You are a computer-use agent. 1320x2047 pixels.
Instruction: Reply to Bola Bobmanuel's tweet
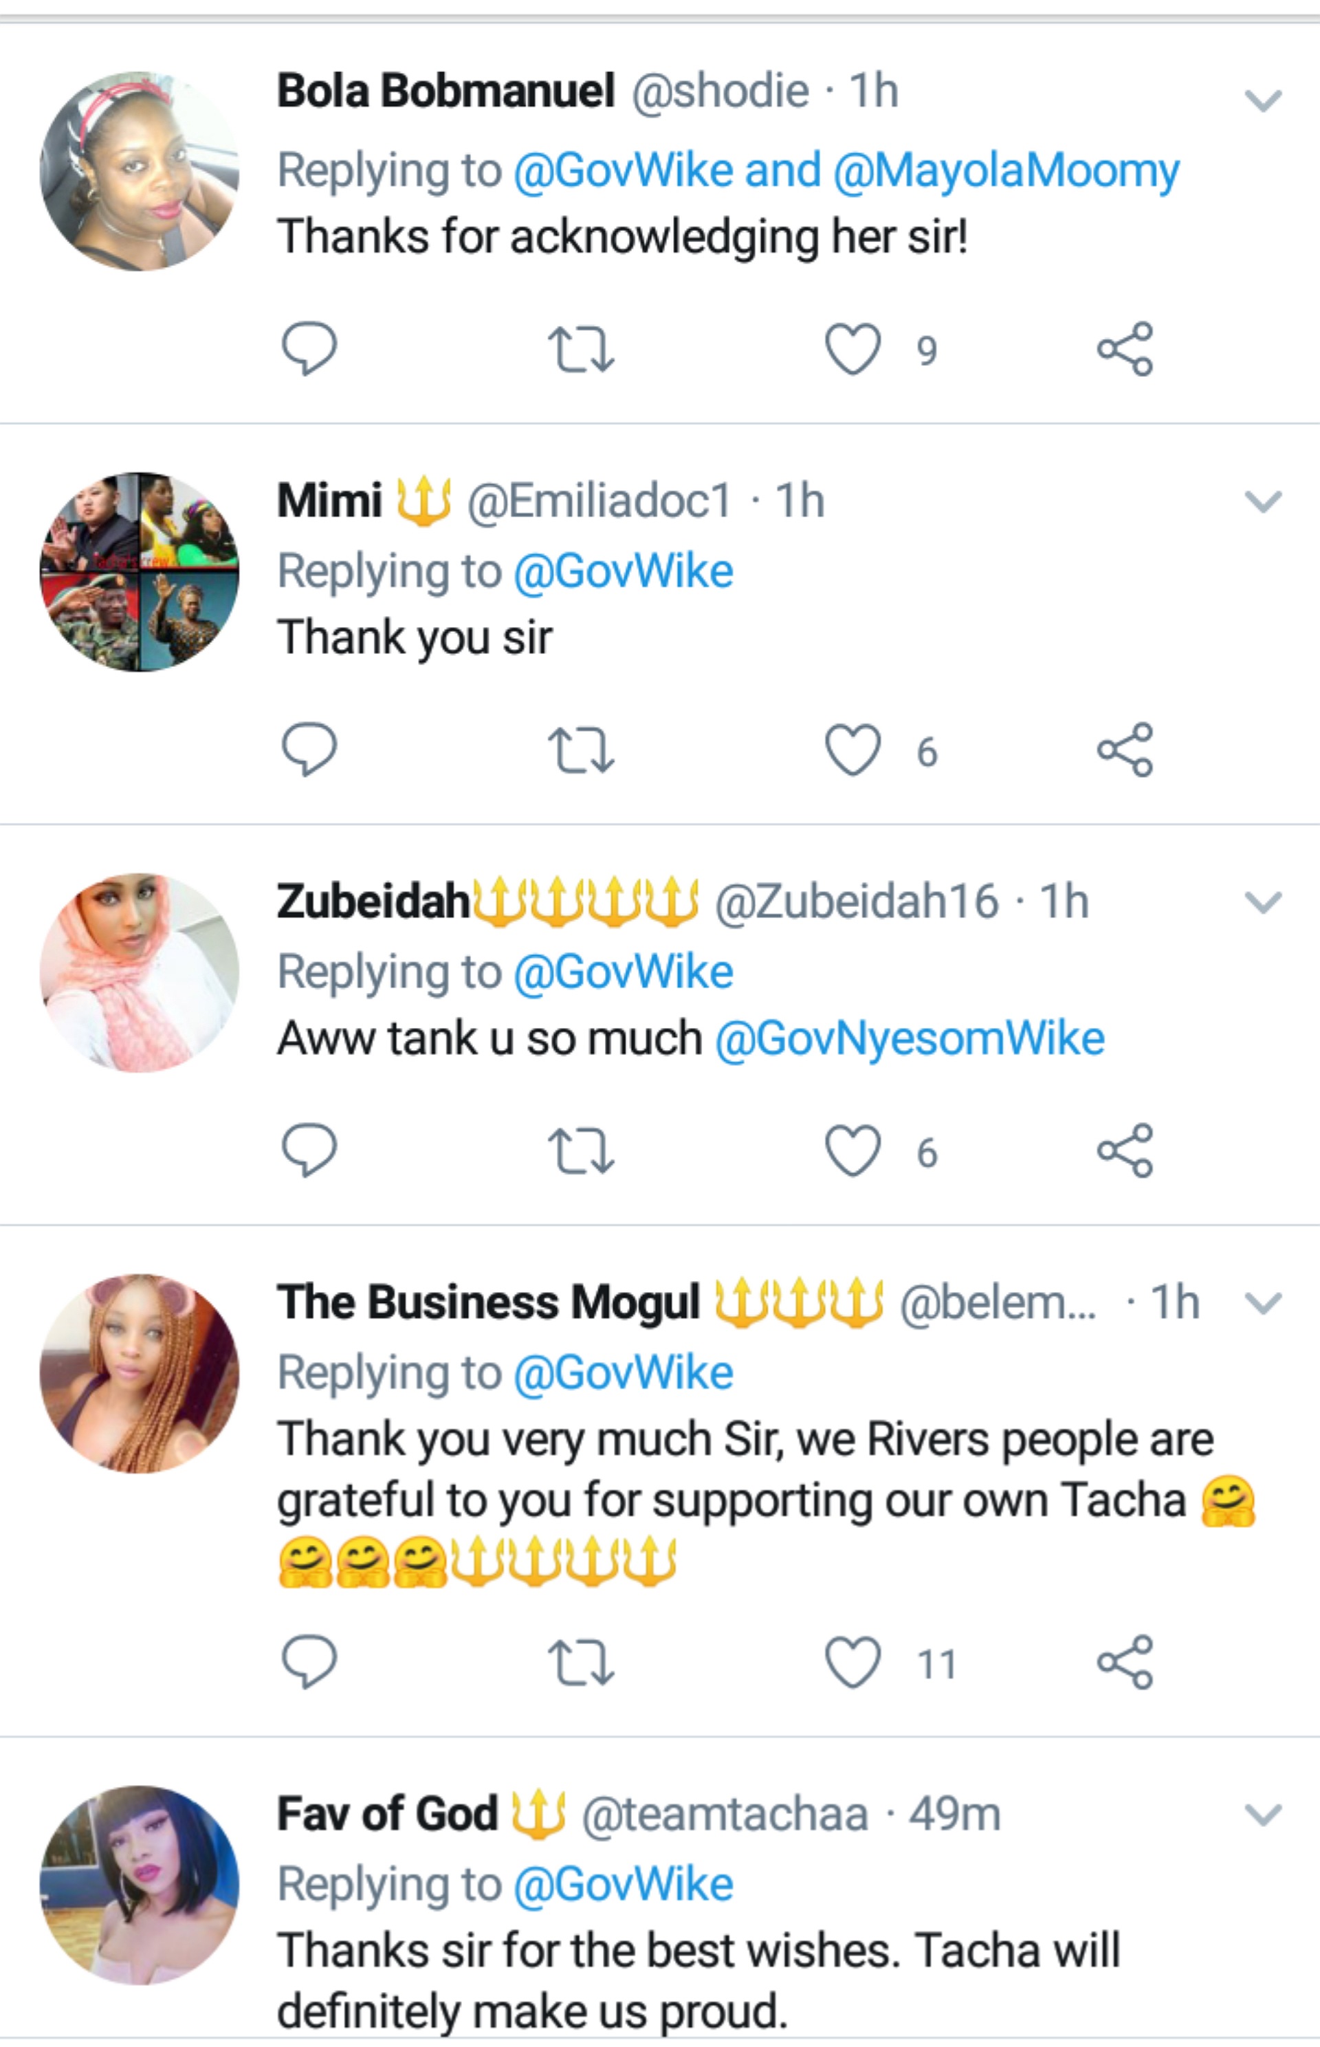pyautogui.click(x=309, y=349)
